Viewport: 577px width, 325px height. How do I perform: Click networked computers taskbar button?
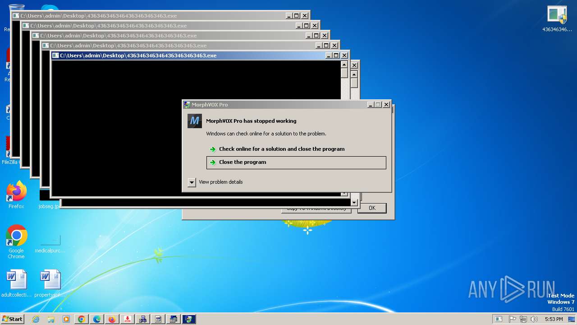point(143,319)
